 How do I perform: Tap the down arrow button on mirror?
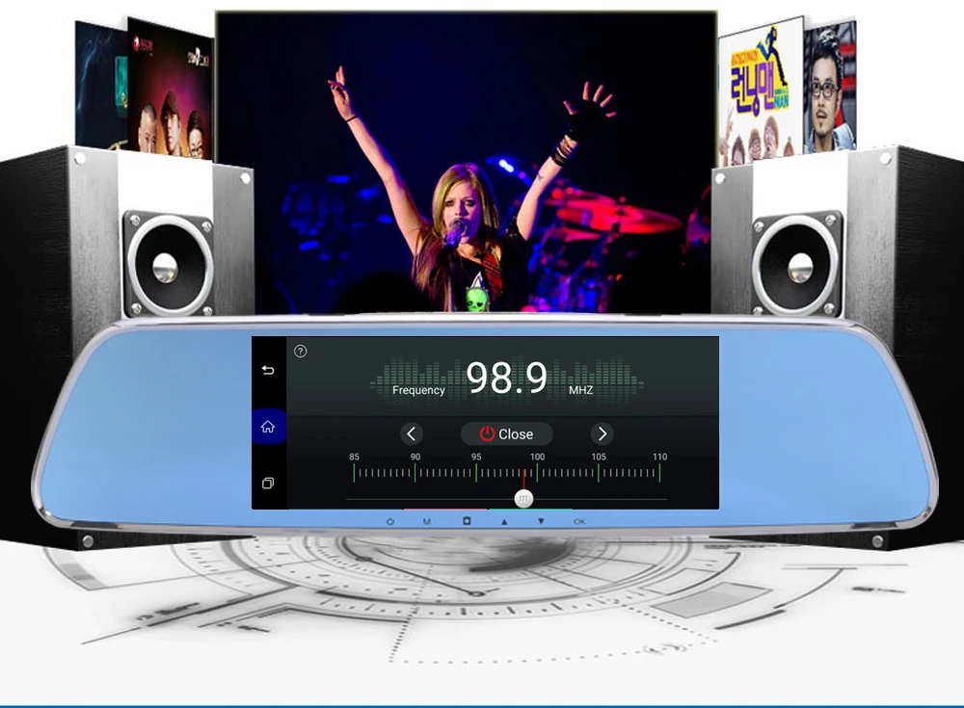pos(541,521)
